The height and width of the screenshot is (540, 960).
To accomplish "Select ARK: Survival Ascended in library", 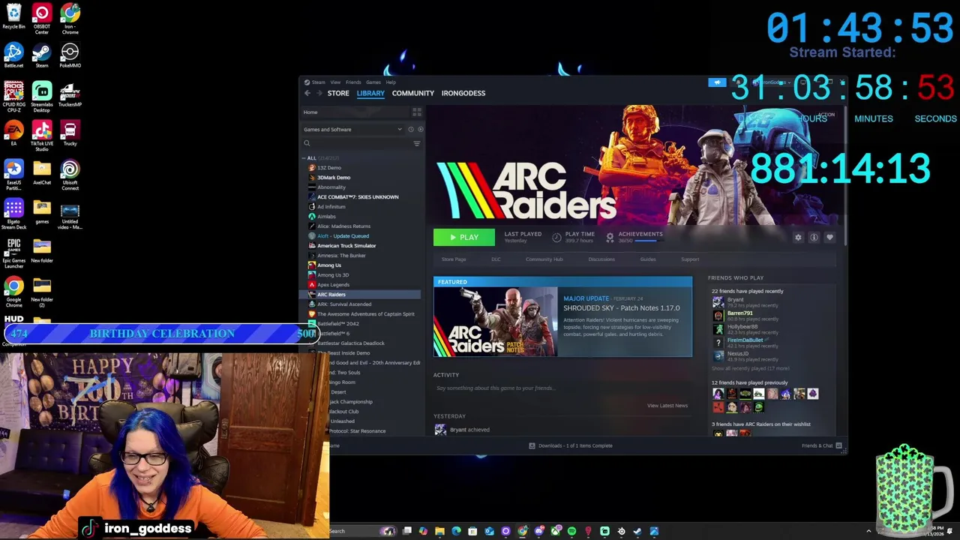I will (x=344, y=304).
